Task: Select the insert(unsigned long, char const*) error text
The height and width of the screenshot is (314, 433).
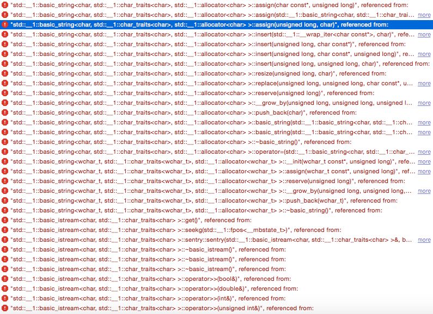Action: click(208, 44)
